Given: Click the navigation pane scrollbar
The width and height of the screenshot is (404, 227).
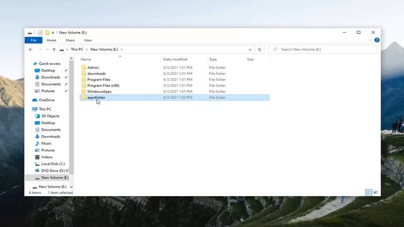Looking at the screenshot, I should click(x=71, y=118).
